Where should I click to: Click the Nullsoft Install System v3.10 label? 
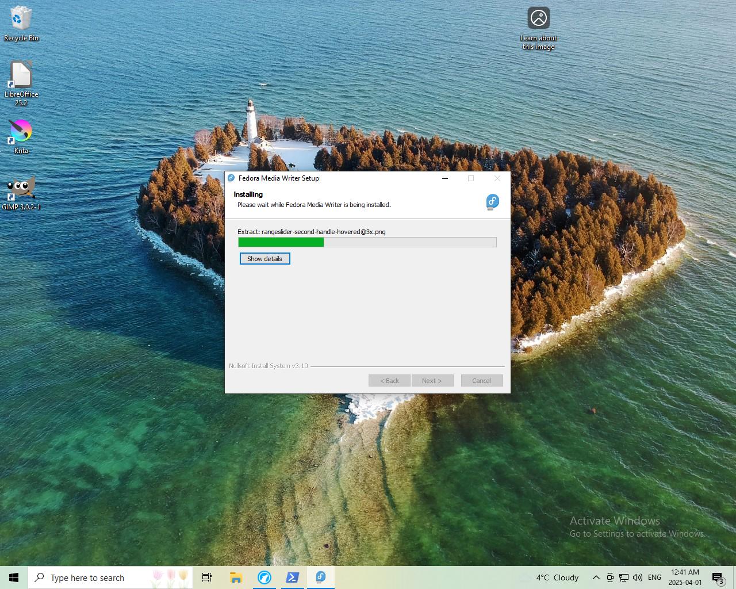pos(268,366)
